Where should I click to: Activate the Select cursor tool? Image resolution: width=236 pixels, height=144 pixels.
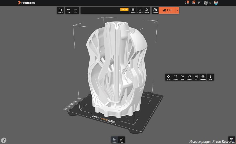tap(115, 140)
